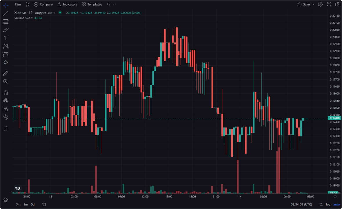Toggle magnet mode for drawings
342x209 pixels.
pos(6,93)
